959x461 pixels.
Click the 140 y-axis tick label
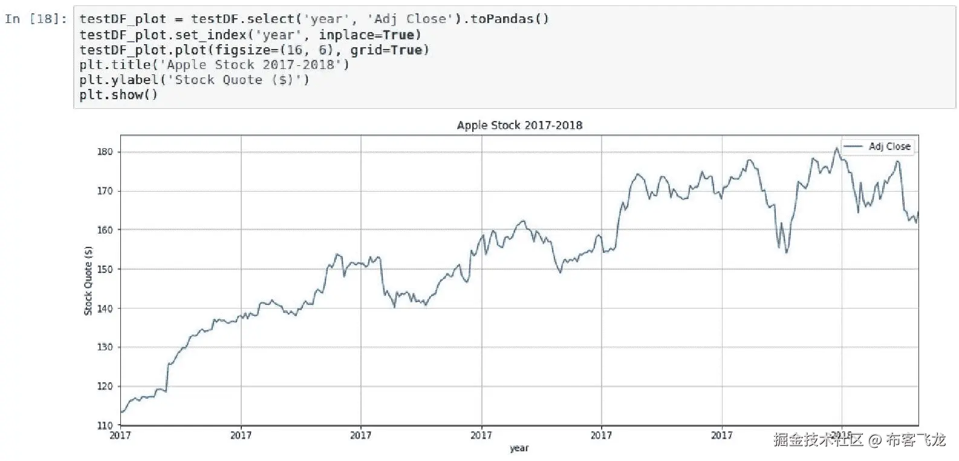coord(105,309)
